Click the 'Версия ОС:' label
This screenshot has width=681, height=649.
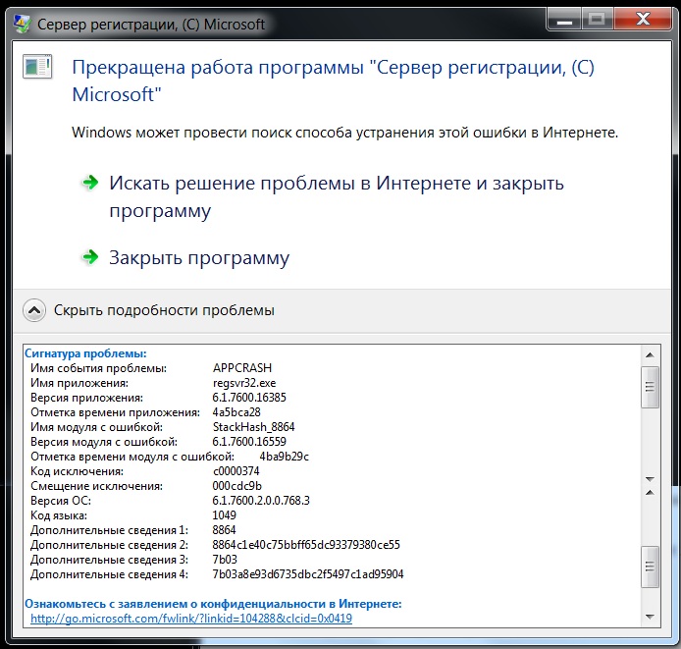(x=61, y=501)
